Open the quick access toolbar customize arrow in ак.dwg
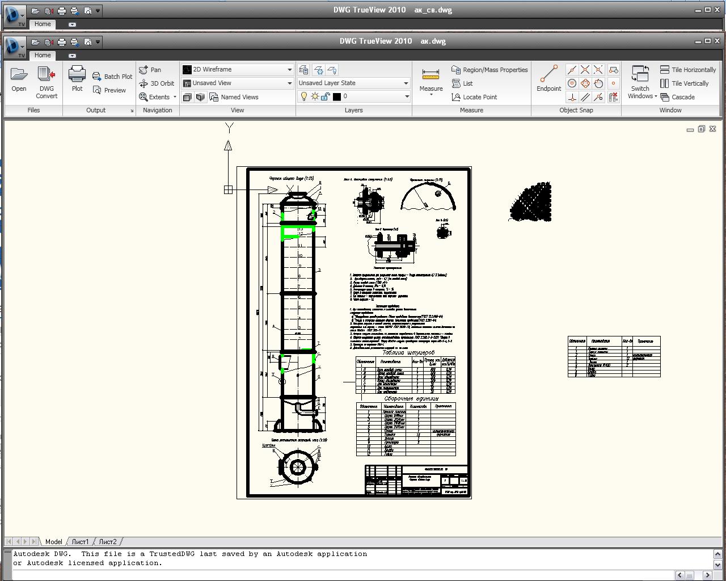 pos(98,42)
